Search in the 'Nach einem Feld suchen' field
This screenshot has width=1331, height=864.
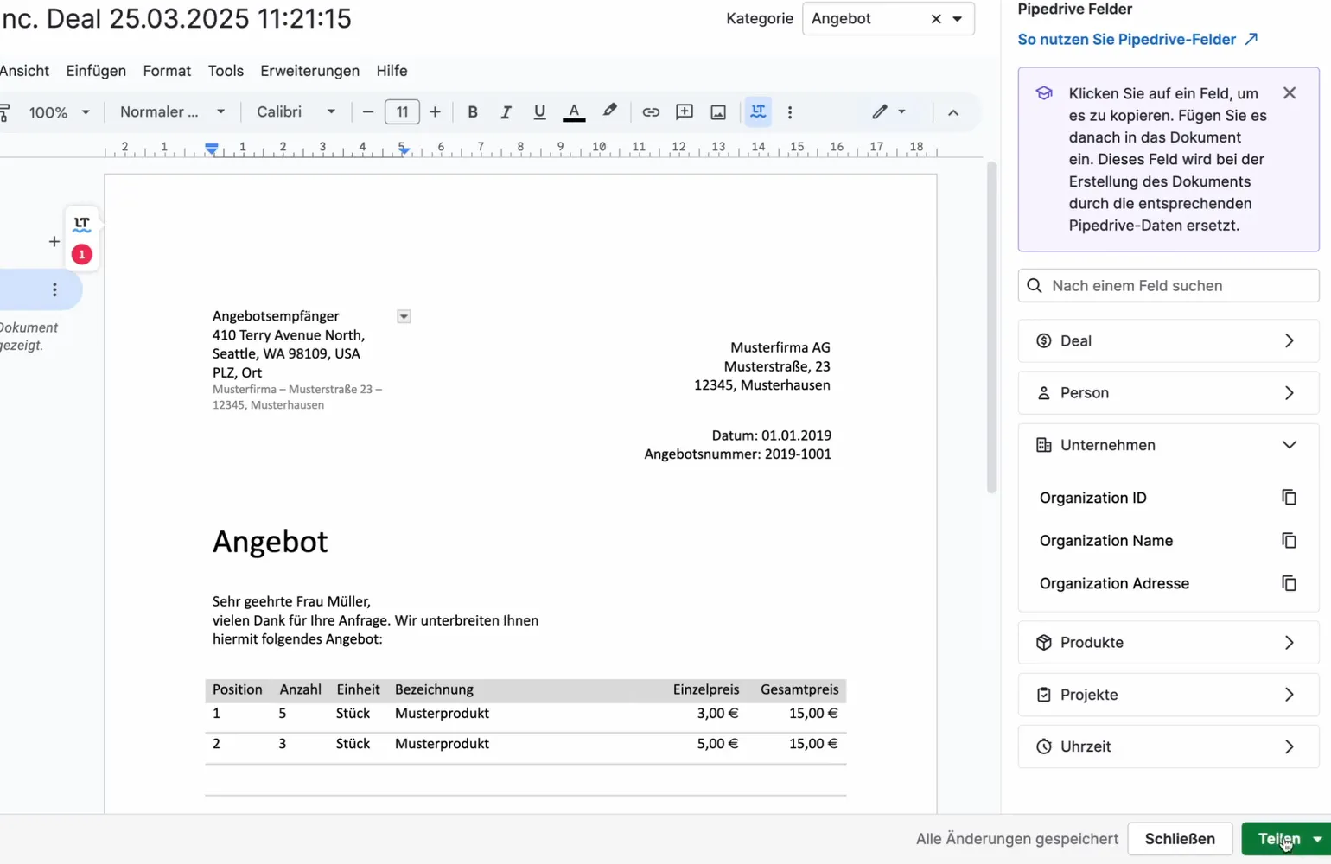click(x=1169, y=286)
